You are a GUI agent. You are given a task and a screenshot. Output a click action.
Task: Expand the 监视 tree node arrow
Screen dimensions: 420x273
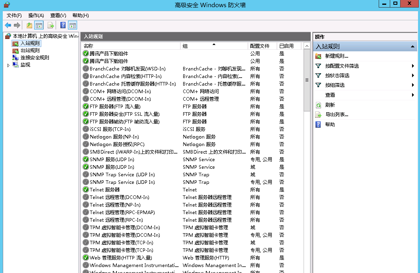[8, 65]
